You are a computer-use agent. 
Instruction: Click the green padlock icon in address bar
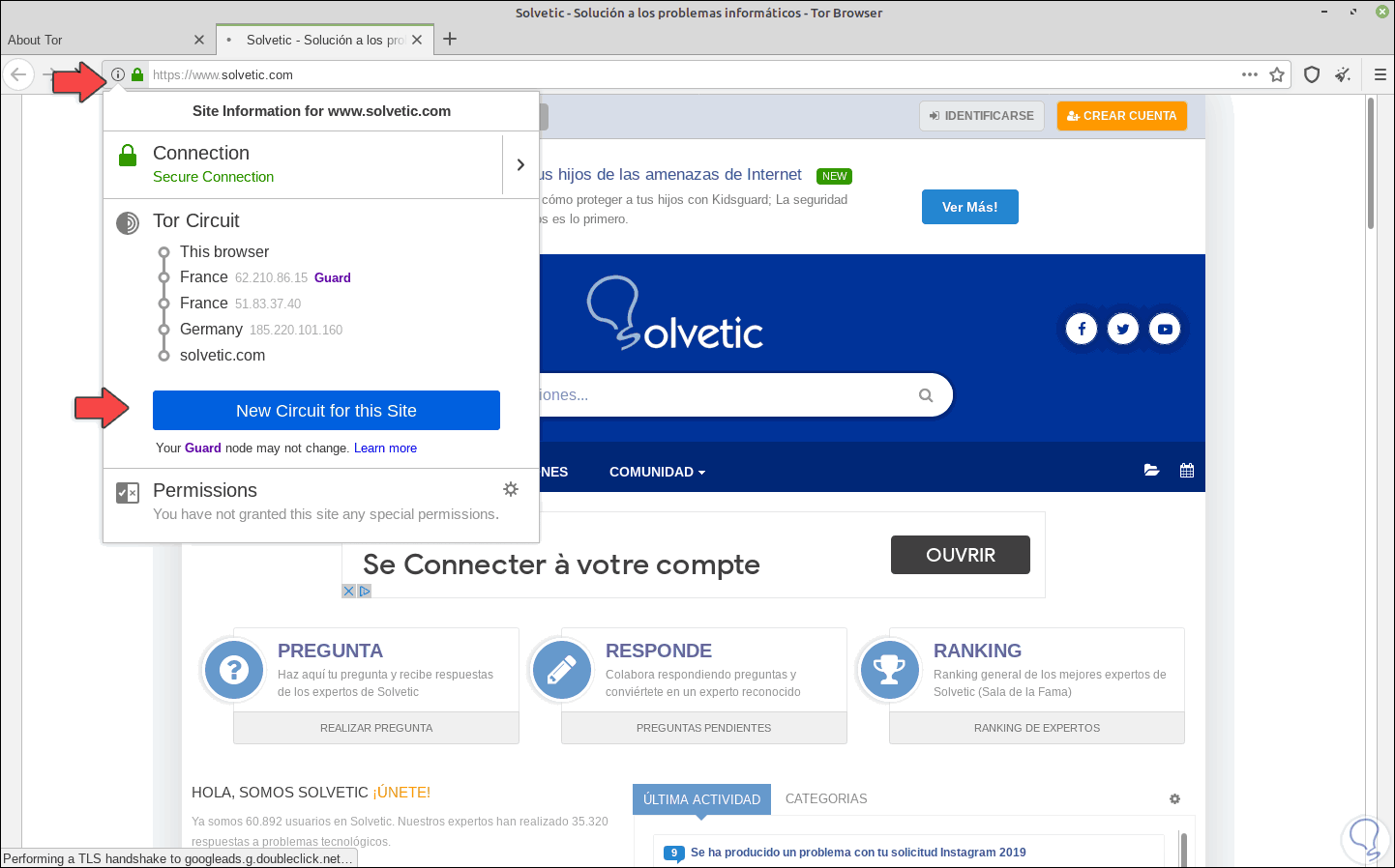coord(137,74)
